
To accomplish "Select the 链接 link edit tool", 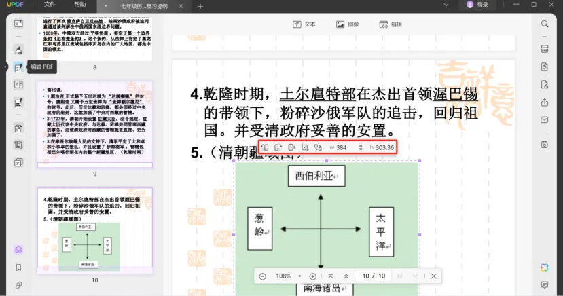I will [391, 24].
